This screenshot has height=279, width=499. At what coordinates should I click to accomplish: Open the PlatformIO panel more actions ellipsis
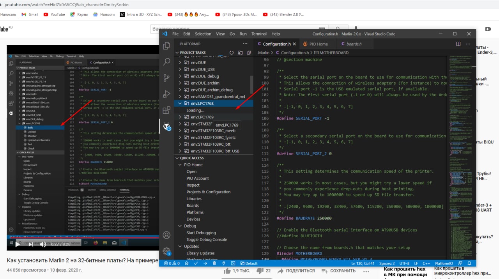(245, 44)
